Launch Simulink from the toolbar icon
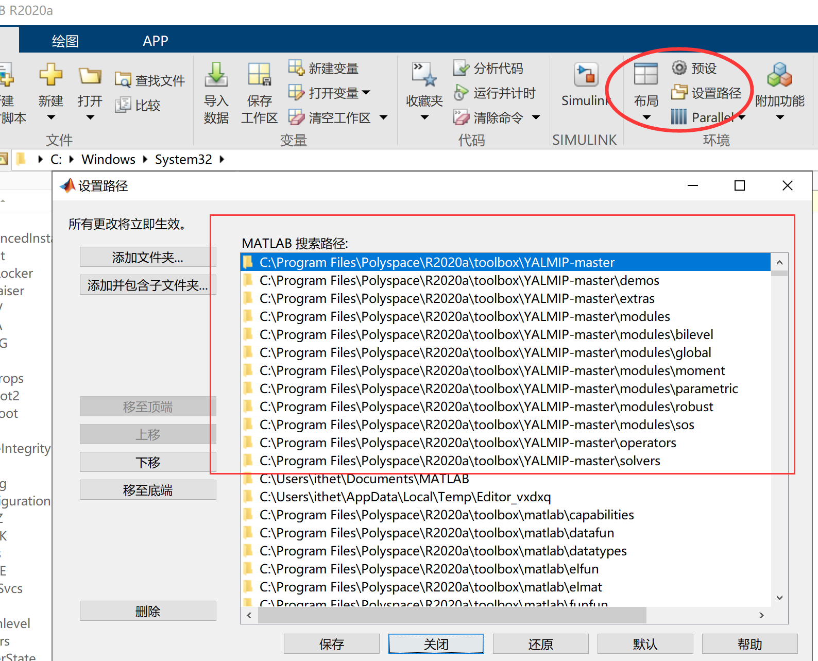 point(586,75)
